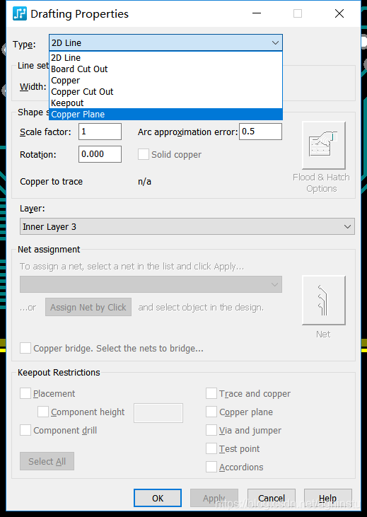Click the OK button

pos(158,498)
